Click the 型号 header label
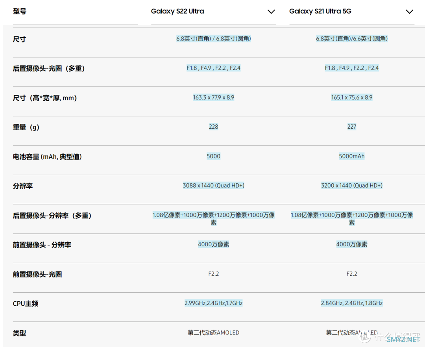This screenshot has width=425, height=347. (20, 11)
